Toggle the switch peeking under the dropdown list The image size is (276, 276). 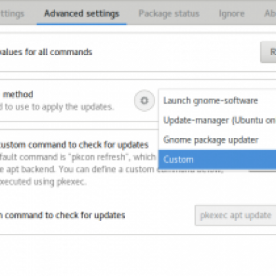pos(262,170)
